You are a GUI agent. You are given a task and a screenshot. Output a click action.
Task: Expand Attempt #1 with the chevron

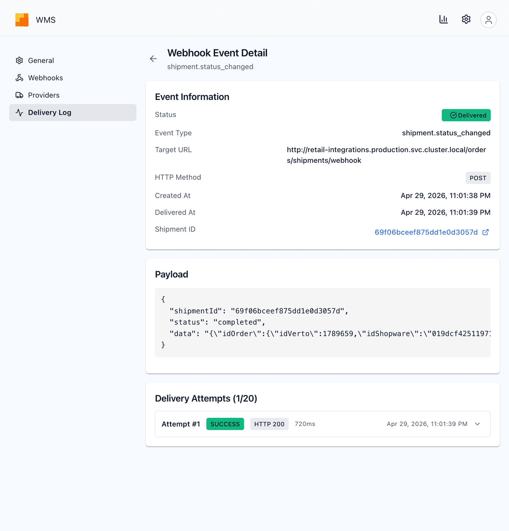(477, 424)
